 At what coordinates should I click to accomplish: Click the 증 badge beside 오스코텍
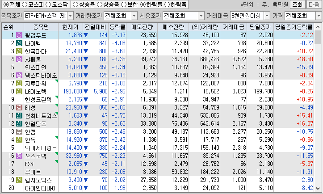(x=19, y=156)
